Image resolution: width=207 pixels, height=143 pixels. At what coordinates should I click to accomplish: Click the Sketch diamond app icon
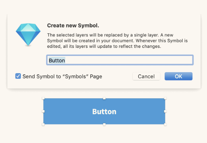click(x=28, y=35)
